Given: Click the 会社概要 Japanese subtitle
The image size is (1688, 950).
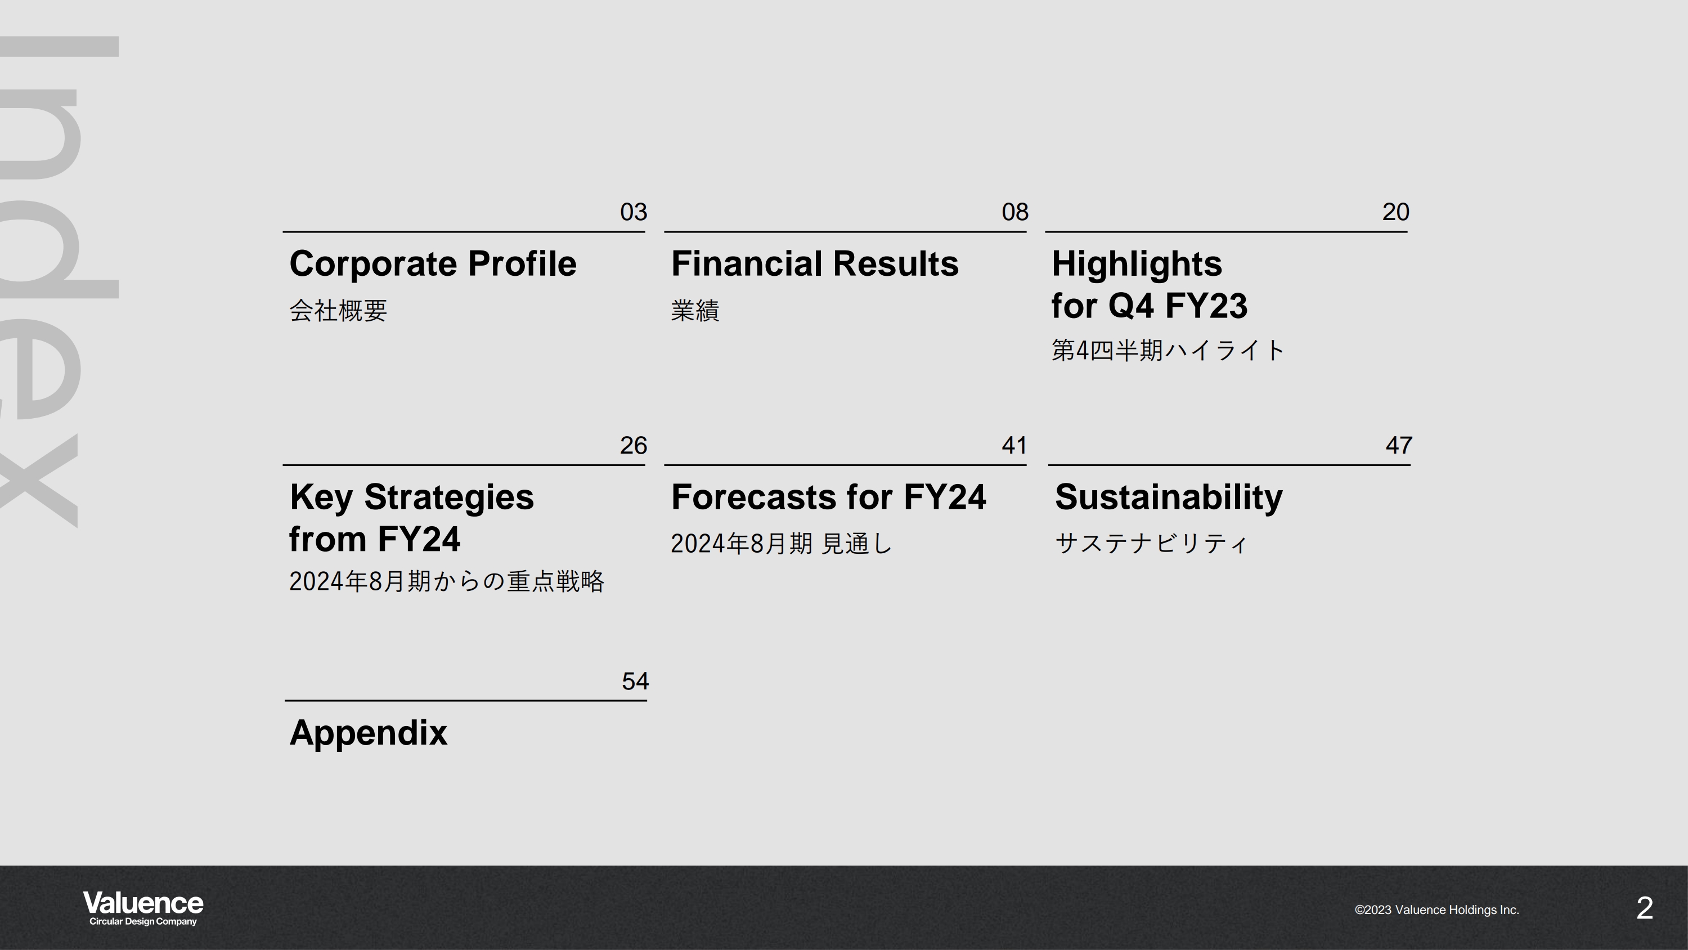Looking at the screenshot, I should (x=338, y=310).
